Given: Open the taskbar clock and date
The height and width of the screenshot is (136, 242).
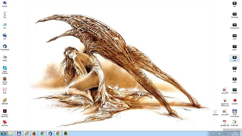Looking at the screenshot, I should point(235,134).
